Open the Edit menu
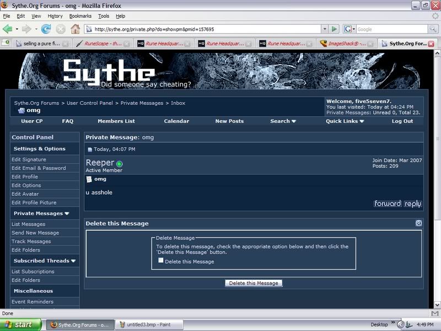 pyautogui.click(x=21, y=16)
